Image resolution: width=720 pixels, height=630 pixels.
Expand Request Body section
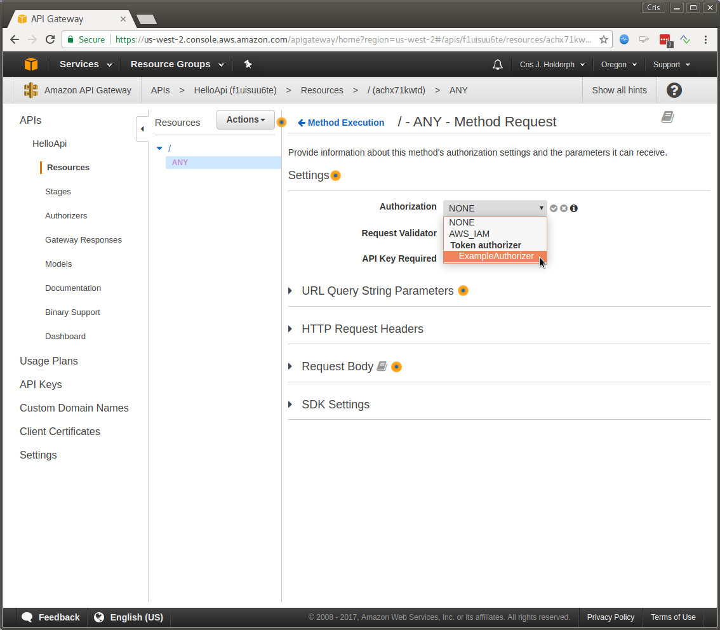coord(290,366)
